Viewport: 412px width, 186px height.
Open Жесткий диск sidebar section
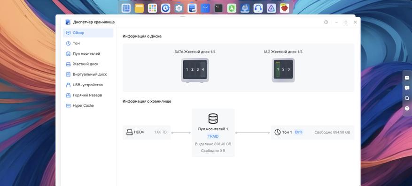click(88, 64)
